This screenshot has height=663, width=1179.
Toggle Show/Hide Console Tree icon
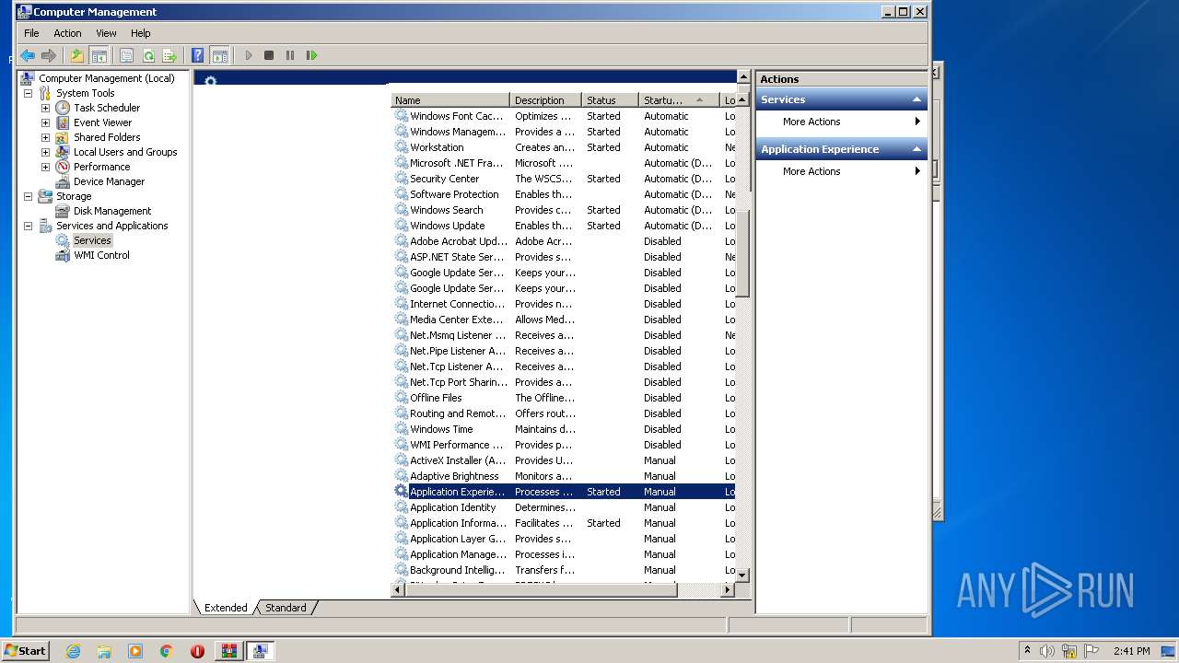tap(98, 55)
